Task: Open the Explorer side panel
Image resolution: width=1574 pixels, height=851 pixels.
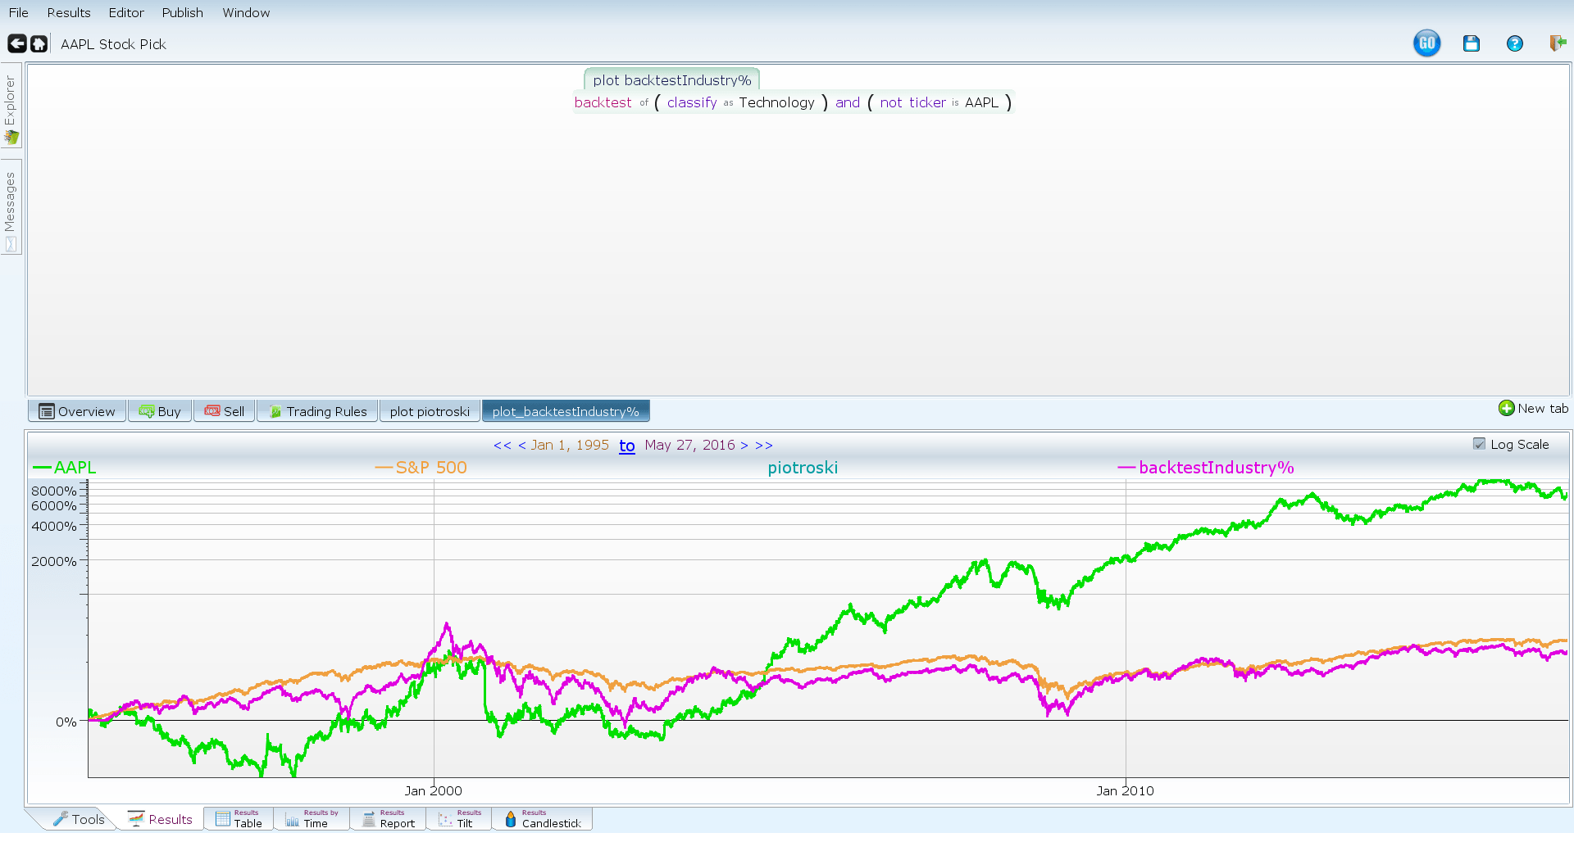Action: [x=11, y=106]
